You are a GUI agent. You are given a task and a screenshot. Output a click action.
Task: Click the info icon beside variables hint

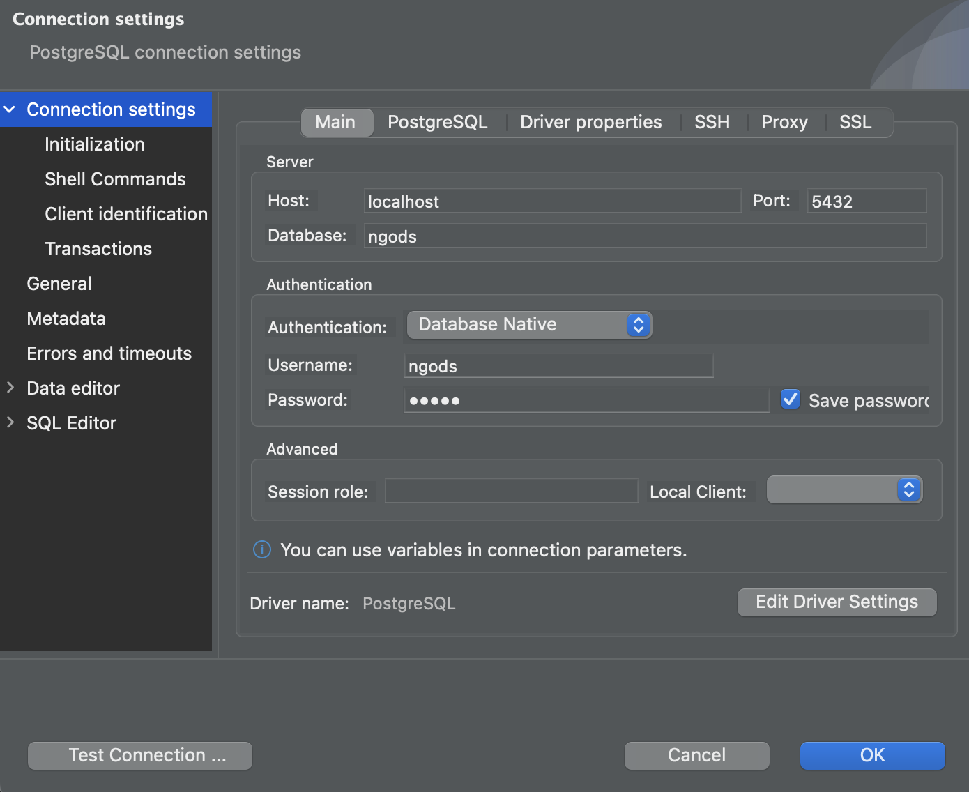[262, 550]
